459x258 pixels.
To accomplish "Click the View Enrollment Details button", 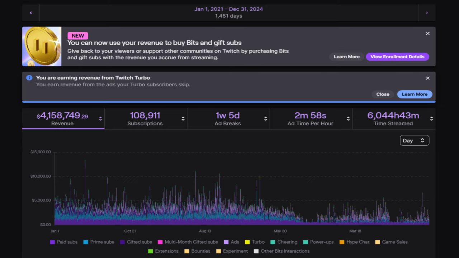I will point(397,57).
